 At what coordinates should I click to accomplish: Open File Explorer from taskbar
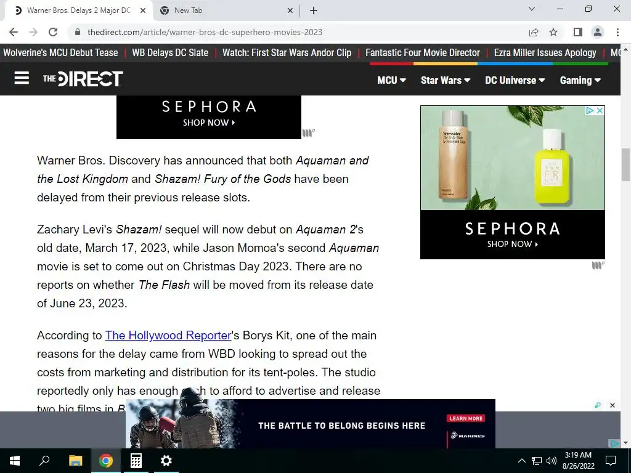[x=75, y=461]
